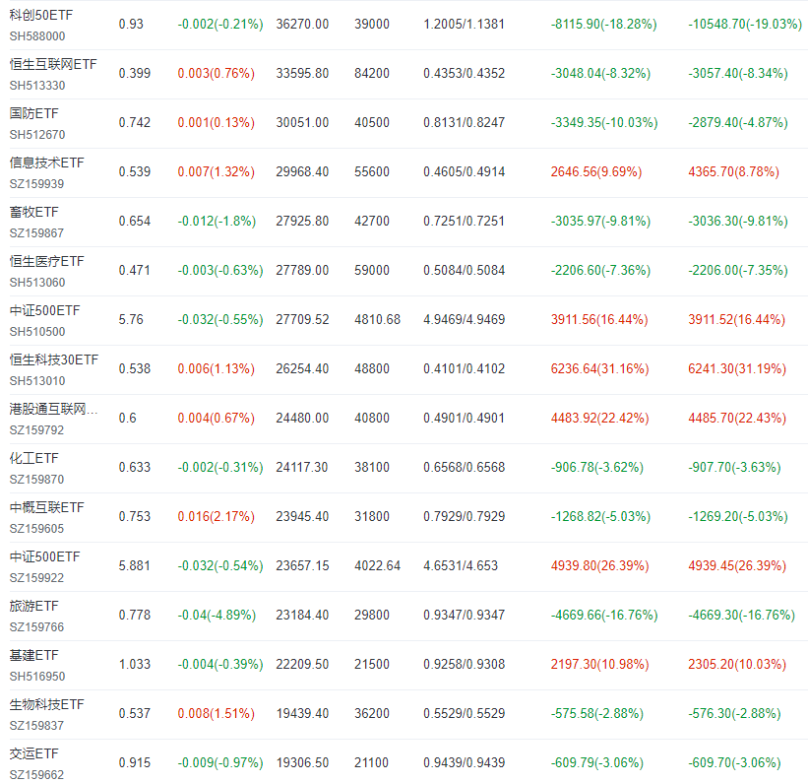Viewport: 808px width, 783px height.
Task: Click profit value 4485.70(22.43%)
Action: tap(737, 419)
